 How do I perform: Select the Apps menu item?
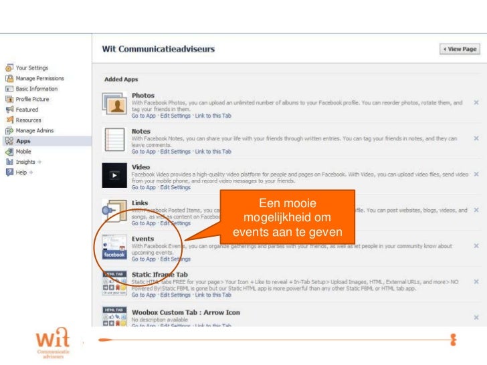point(23,141)
